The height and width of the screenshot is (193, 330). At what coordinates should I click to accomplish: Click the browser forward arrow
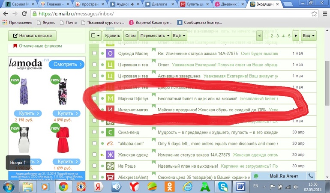[x=15, y=14]
